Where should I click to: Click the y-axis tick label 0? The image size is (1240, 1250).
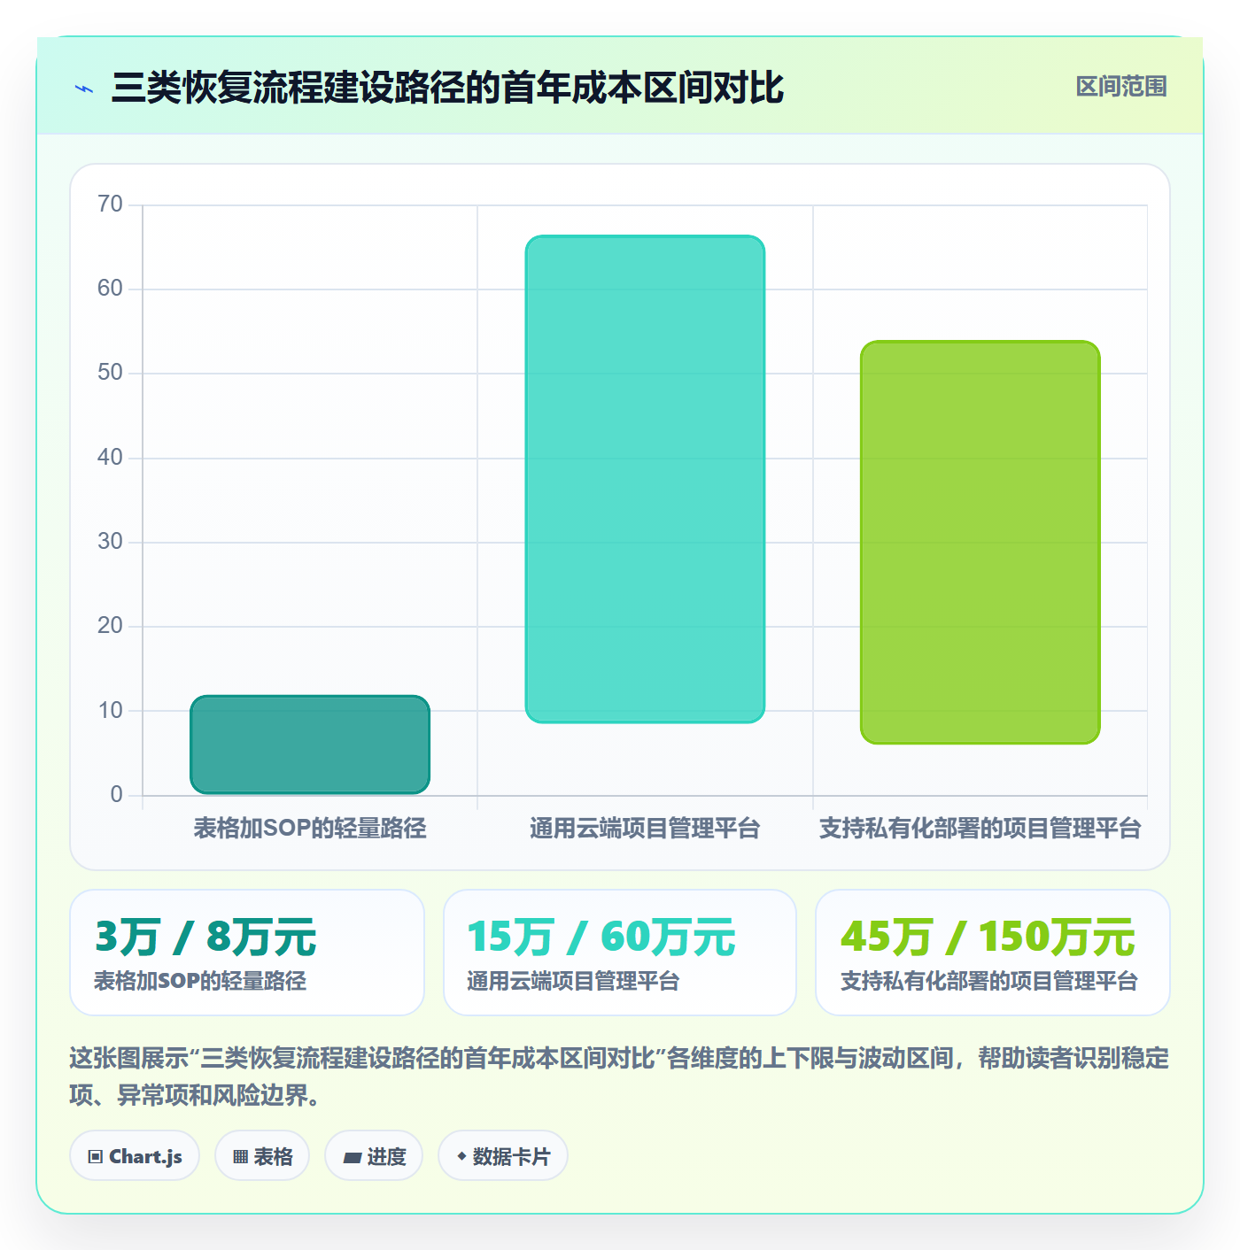(117, 795)
